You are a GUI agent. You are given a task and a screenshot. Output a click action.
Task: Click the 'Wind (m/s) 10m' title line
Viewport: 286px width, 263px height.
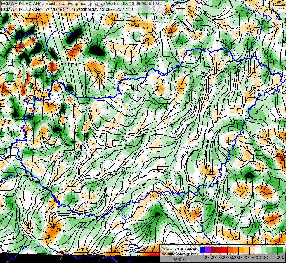pyautogui.click(x=67, y=9)
